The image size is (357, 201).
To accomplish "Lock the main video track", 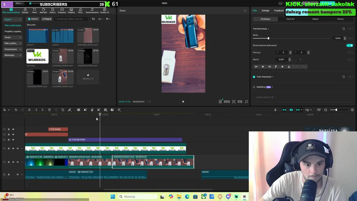I will (x=9, y=162).
